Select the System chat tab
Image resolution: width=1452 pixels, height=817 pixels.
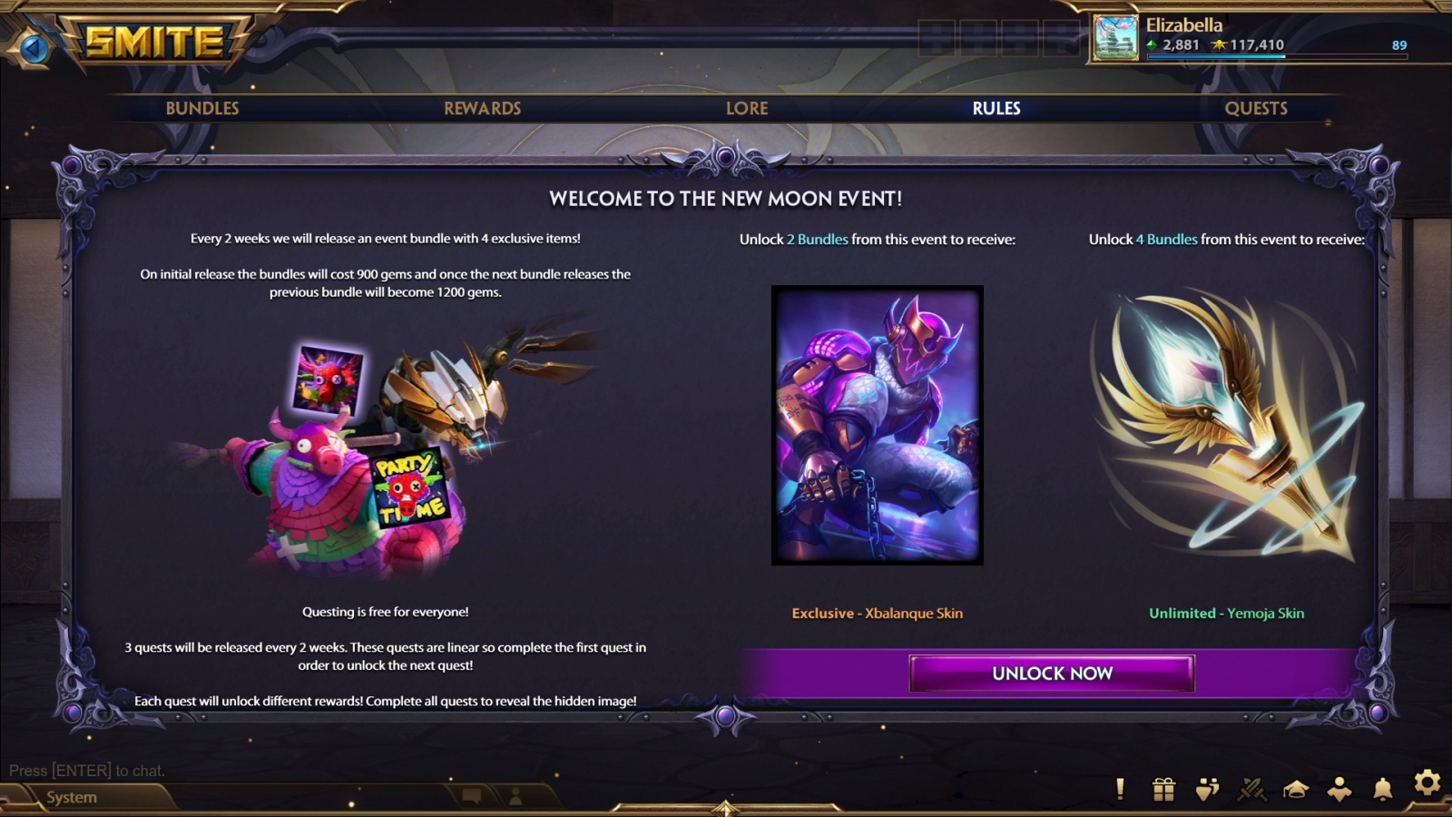[x=72, y=797]
